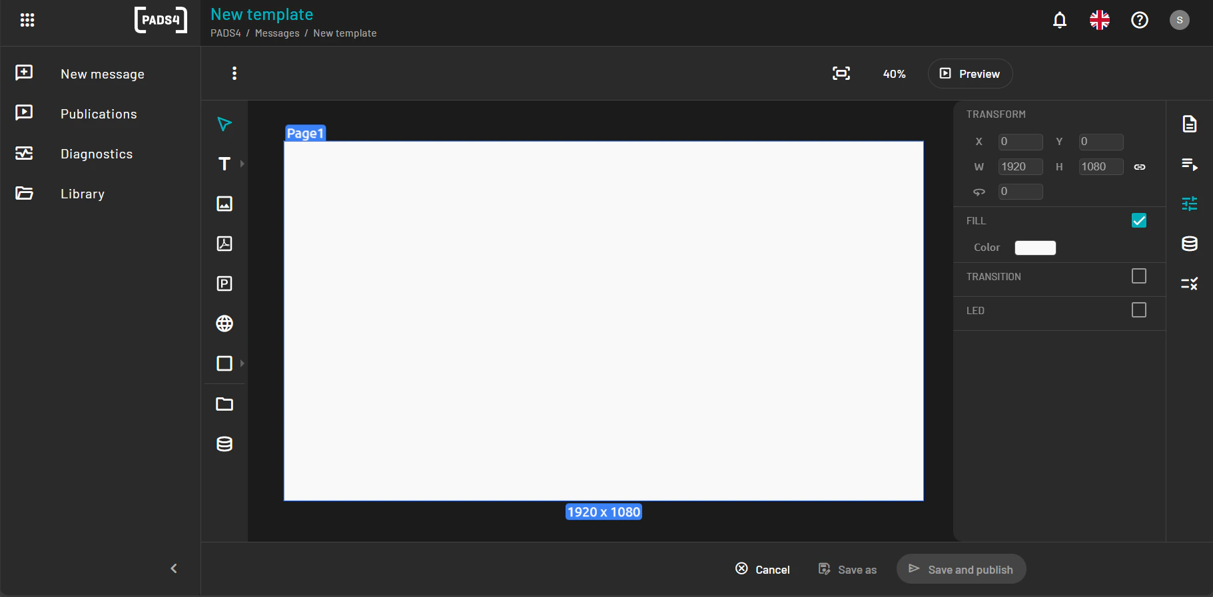
Task: Follow the PADS4 breadcrumb link
Action: click(226, 33)
